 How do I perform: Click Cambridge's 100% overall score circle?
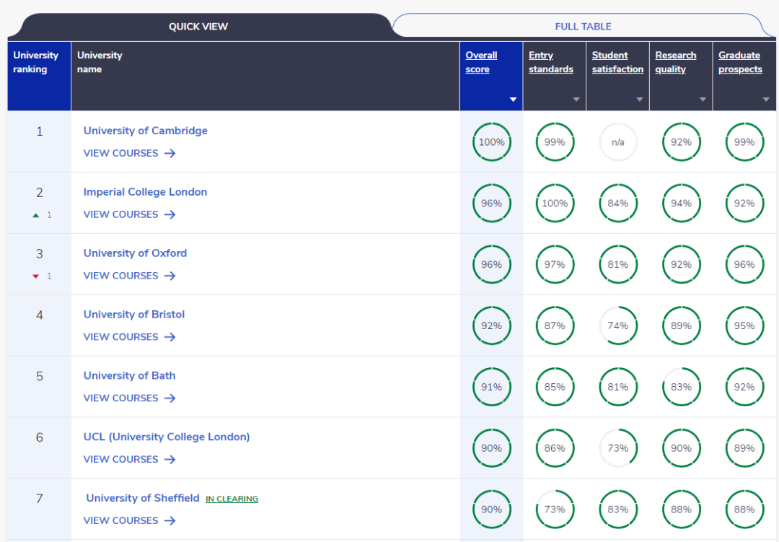491,142
